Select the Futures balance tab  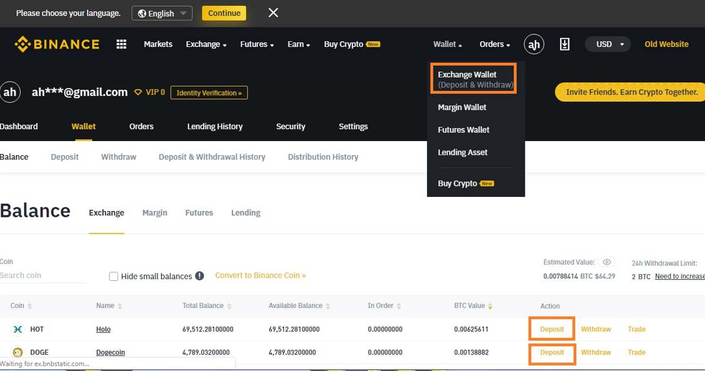(199, 213)
